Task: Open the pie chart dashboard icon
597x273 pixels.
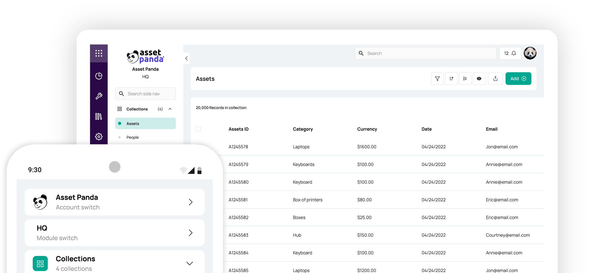Action: point(99,76)
